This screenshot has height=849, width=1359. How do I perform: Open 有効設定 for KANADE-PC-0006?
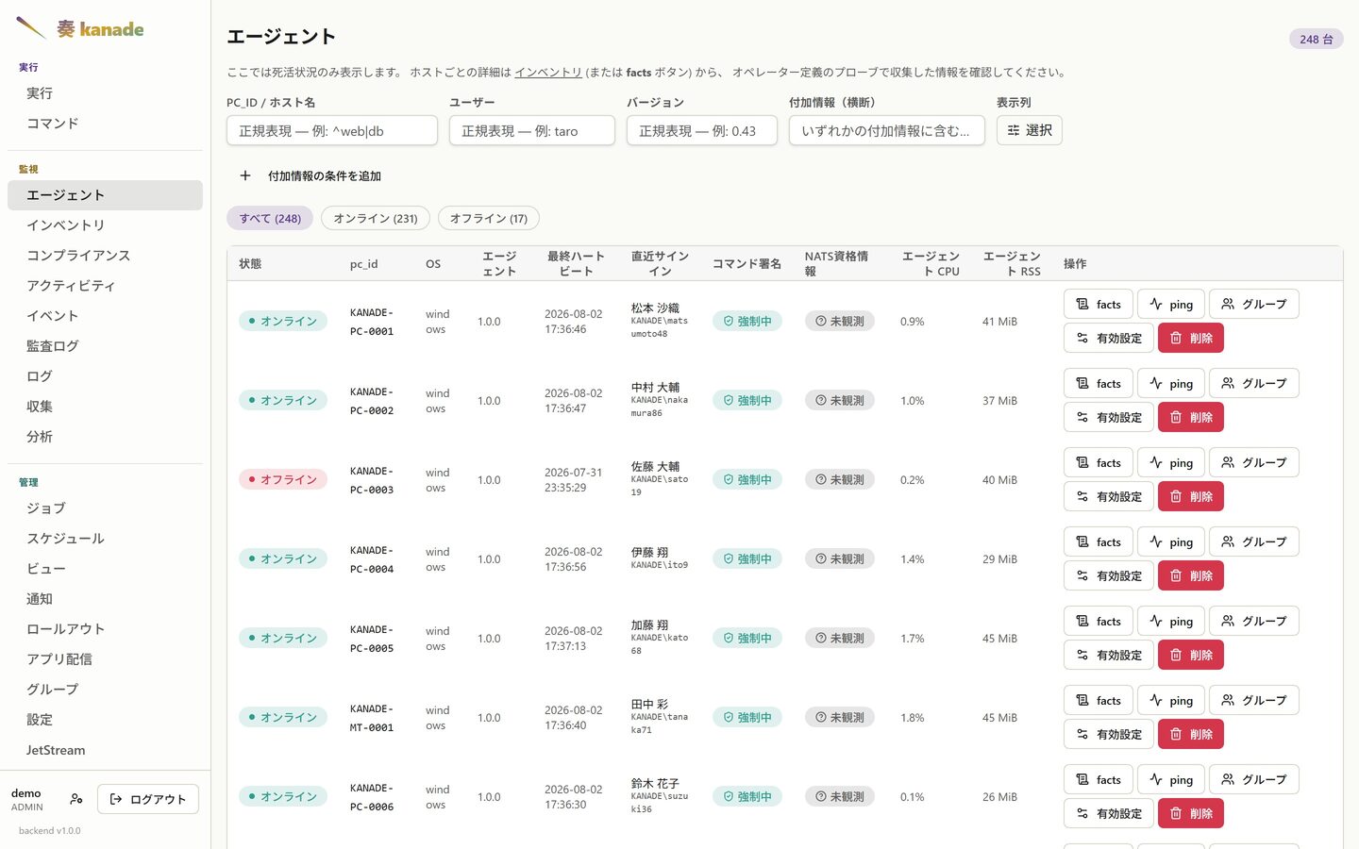(x=1109, y=813)
